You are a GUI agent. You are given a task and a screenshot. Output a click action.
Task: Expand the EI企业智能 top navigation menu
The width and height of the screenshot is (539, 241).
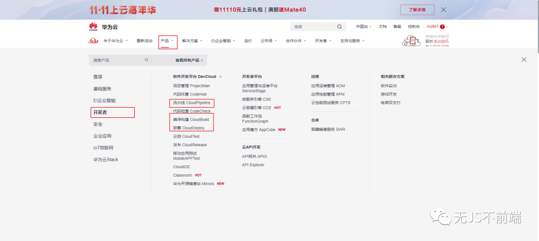tap(223, 40)
